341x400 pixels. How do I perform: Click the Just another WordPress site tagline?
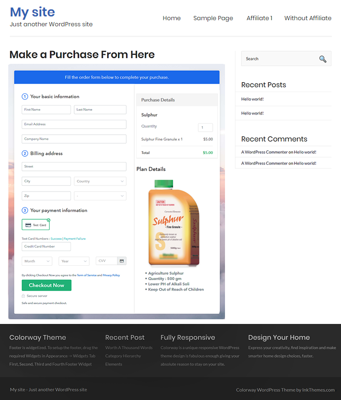click(x=51, y=24)
